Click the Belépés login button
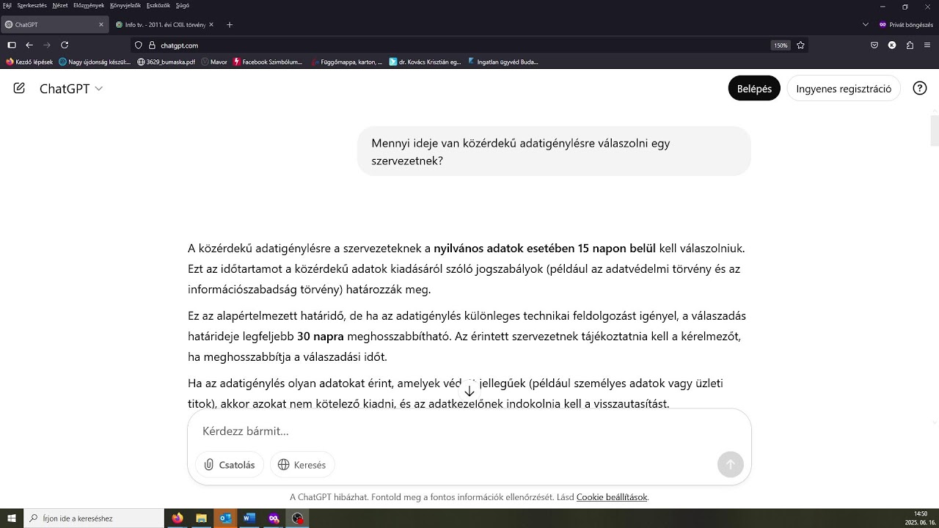This screenshot has height=528, width=939. tap(754, 89)
